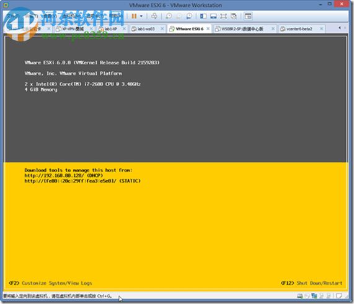Image resolution: width=354 pixels, height=304 pixels.
Task: Click the CD/DVD drive status bar icon
Action: tap(307, 296)
